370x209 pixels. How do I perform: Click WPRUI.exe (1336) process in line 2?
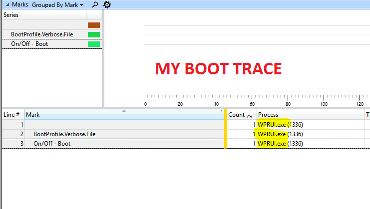pyautogui.click(x=280, y=134)
